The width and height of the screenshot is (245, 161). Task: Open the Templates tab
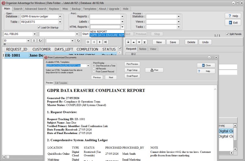click(x=90, y=9)
